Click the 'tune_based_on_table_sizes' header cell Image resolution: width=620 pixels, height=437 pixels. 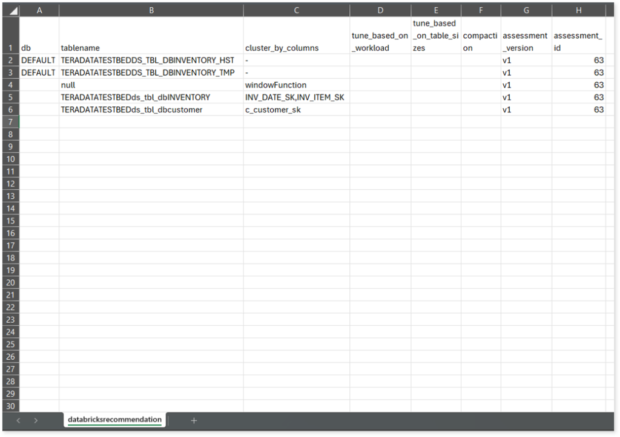pyautogui.click(x=436, y=35)
